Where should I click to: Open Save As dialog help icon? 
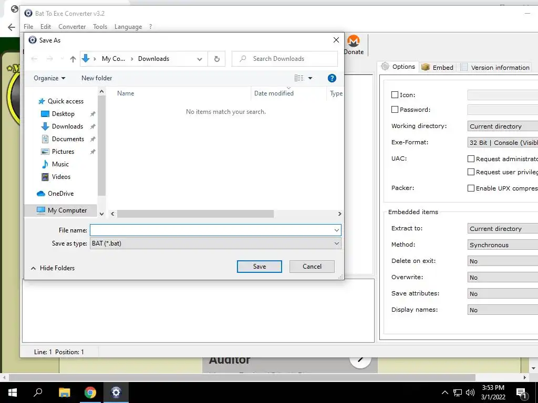tap(332, 78)
